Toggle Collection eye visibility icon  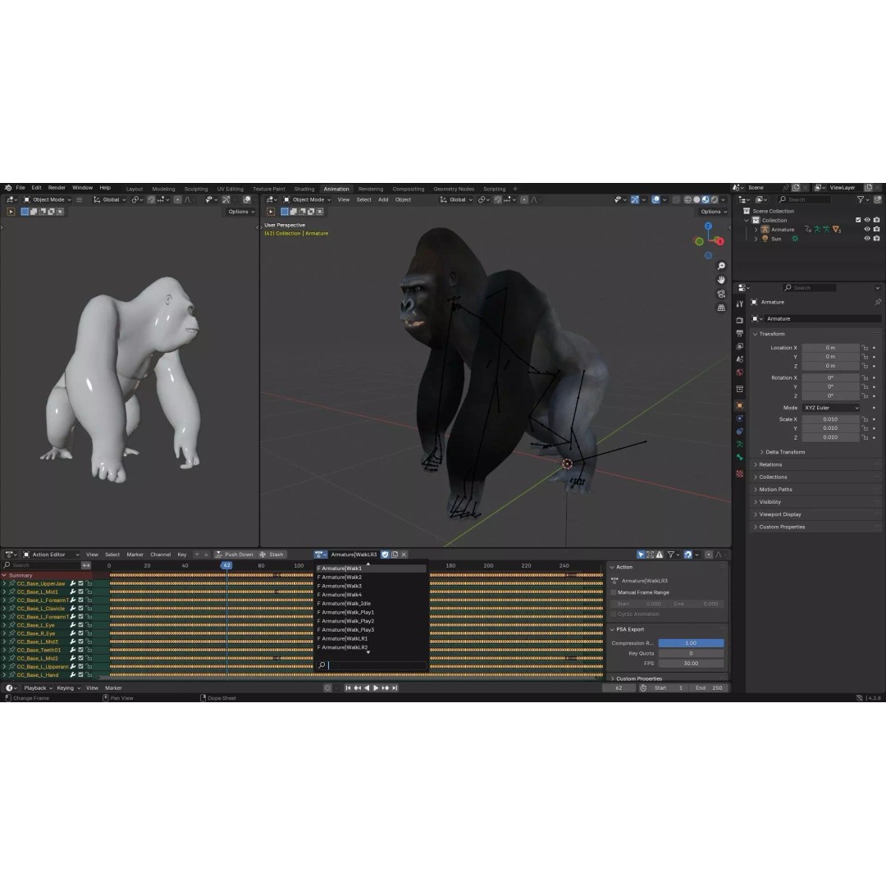(867, 220)
